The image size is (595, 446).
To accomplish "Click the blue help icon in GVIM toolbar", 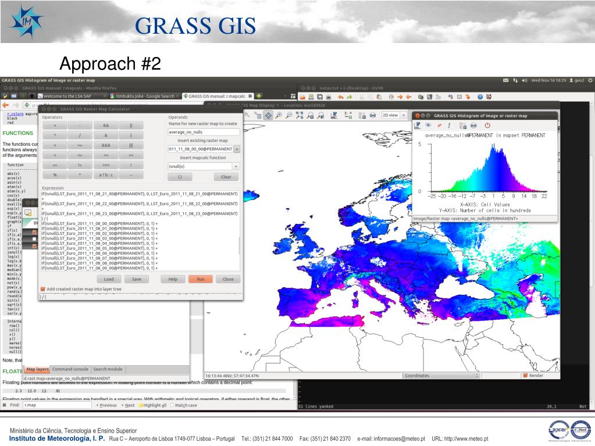I will point(480,97).
